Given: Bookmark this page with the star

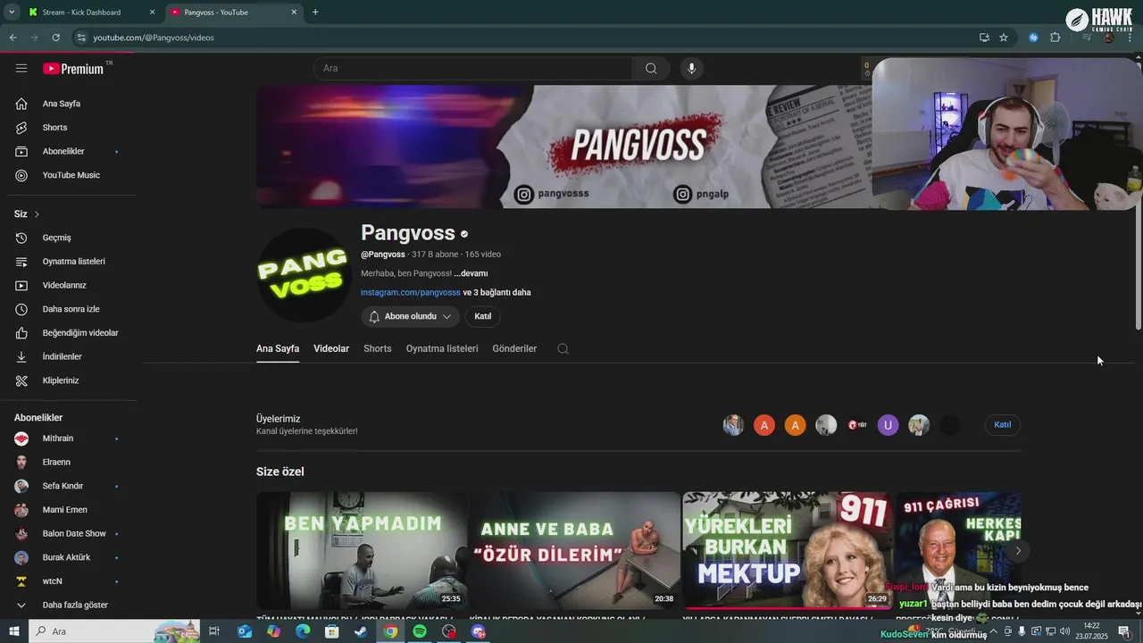Looking at the screenshot, I should pos(1004,38).
